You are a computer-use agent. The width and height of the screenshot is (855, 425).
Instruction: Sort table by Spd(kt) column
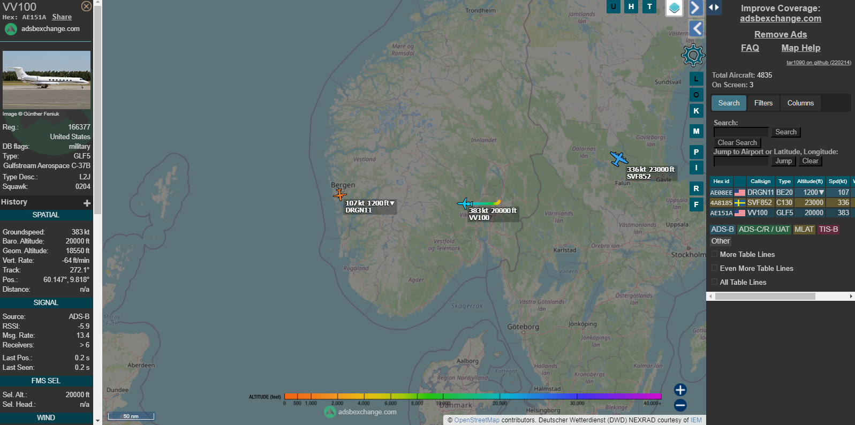(x=838, y=181)
